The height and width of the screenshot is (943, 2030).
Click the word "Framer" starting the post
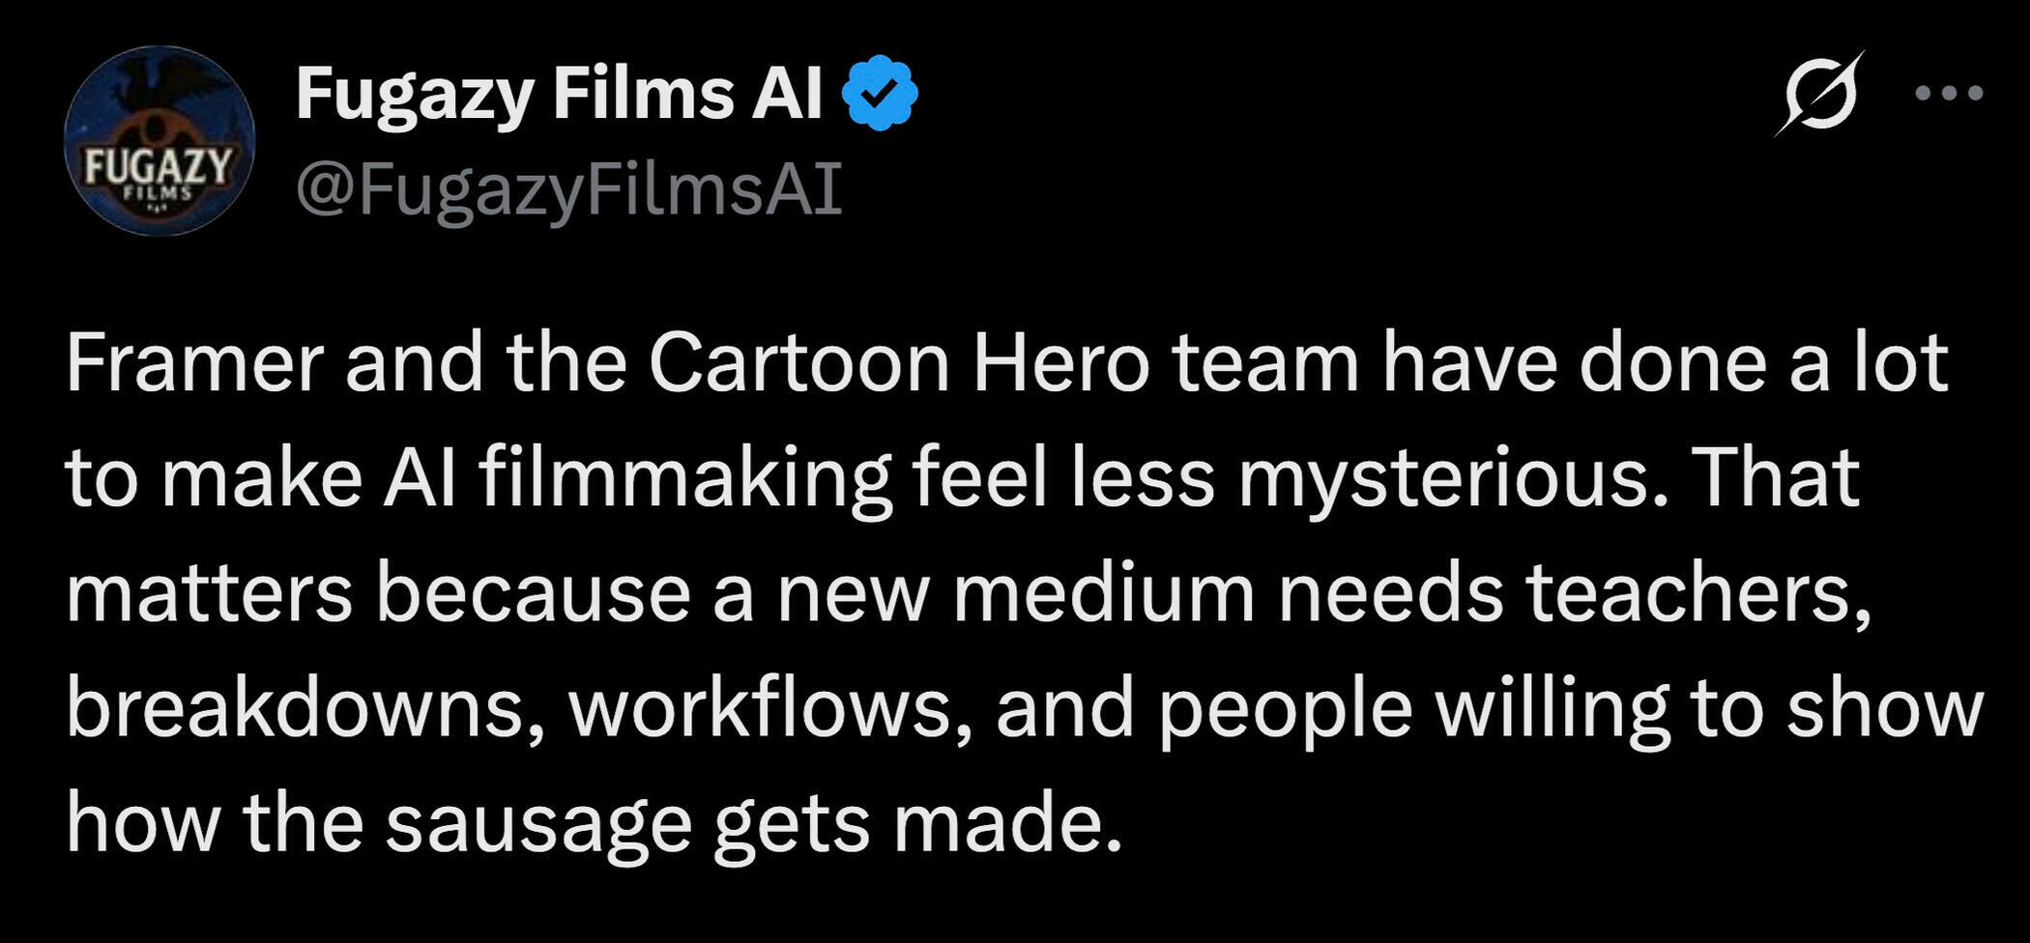[x=193, y=363]
